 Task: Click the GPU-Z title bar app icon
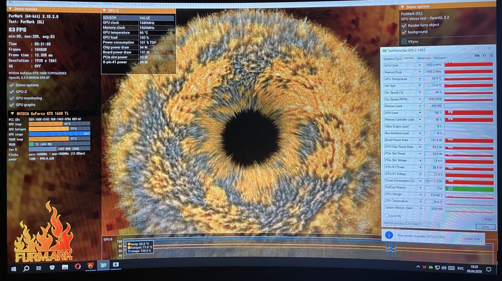coord(384,51)
